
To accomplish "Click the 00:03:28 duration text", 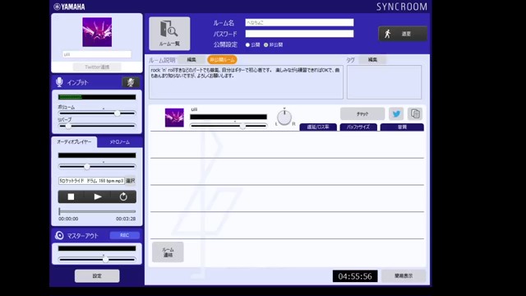I will coord(126,219).
